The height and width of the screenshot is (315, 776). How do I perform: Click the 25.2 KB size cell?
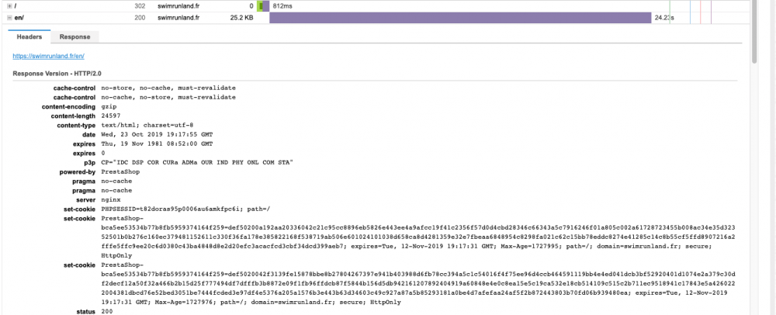(241, 17)
